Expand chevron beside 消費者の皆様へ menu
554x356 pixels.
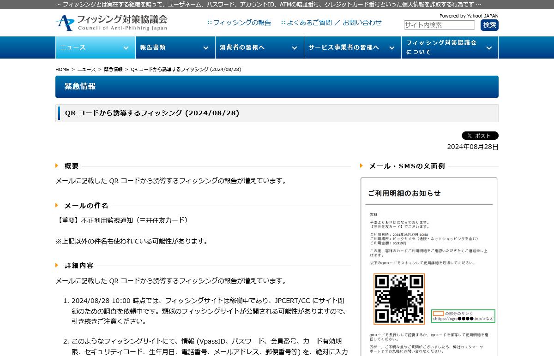tap(295, 48)
